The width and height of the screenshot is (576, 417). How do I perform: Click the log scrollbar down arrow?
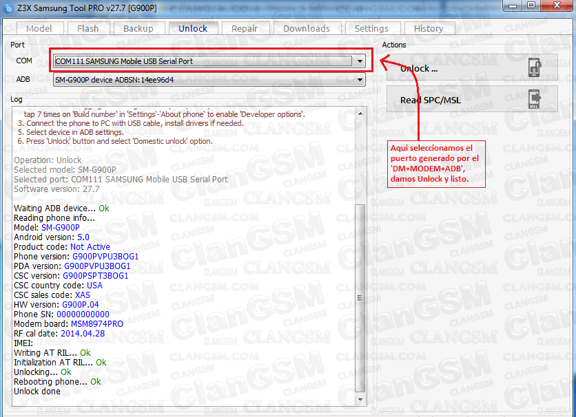point(360,399)
